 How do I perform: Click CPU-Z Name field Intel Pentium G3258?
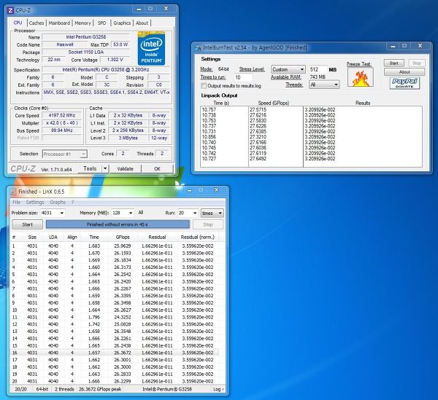tap(86, 37)
